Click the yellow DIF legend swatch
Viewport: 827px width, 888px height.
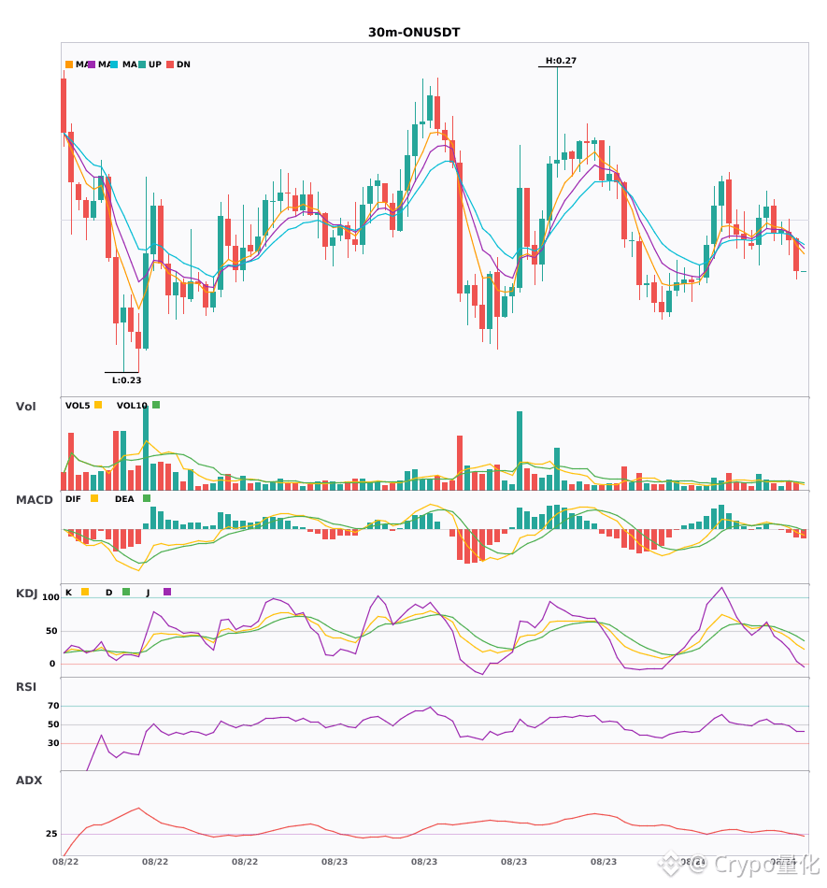(94, 498)
